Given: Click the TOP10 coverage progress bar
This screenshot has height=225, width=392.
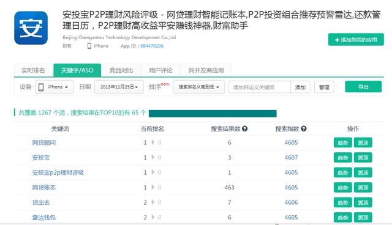Looking at the screenshot, I should coord(213,114).
